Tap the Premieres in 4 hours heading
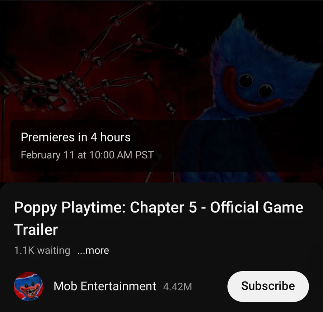The height and width of the screenshot is (312, 323). click(x=76, y=137)
